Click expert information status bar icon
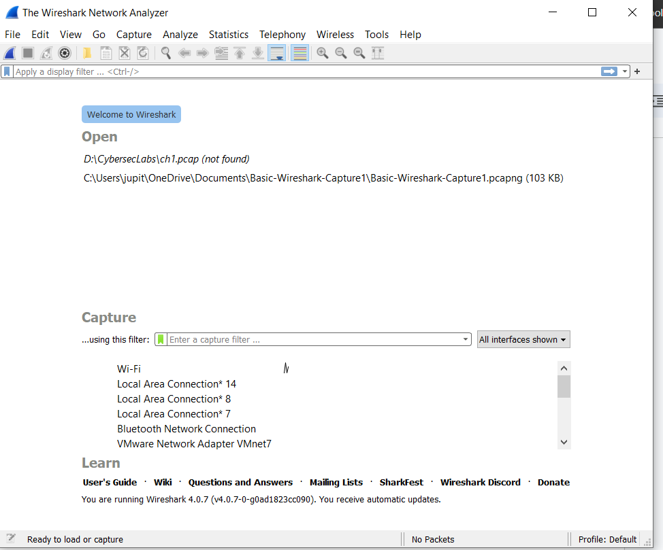Viewport: 663px width, 550px height. (11, 538)
